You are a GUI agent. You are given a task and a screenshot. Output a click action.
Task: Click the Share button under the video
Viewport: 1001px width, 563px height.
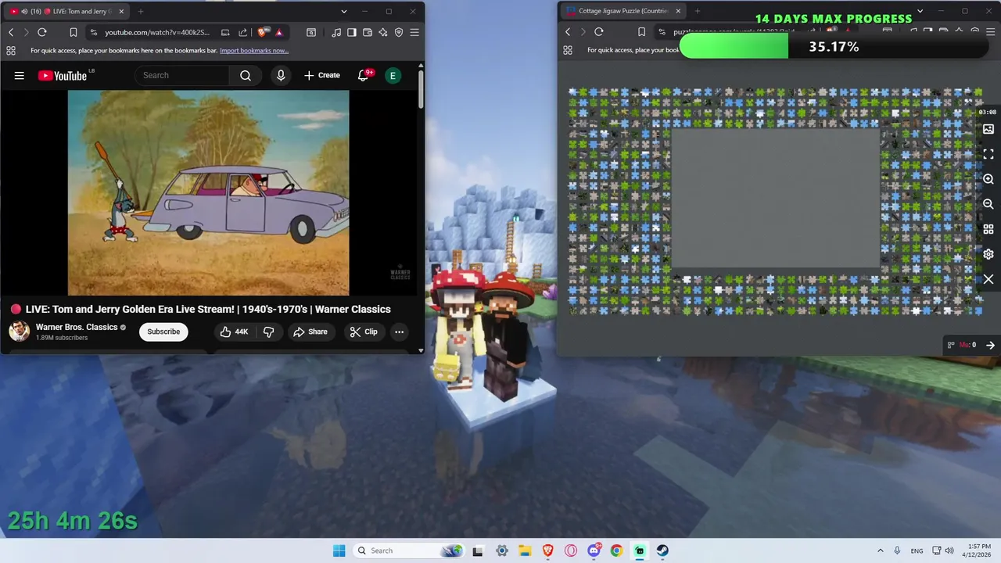click(310, 332)
